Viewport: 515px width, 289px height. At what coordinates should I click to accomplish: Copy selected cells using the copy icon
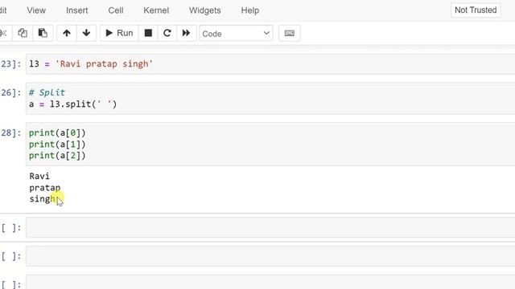click(x=23, y=33)
